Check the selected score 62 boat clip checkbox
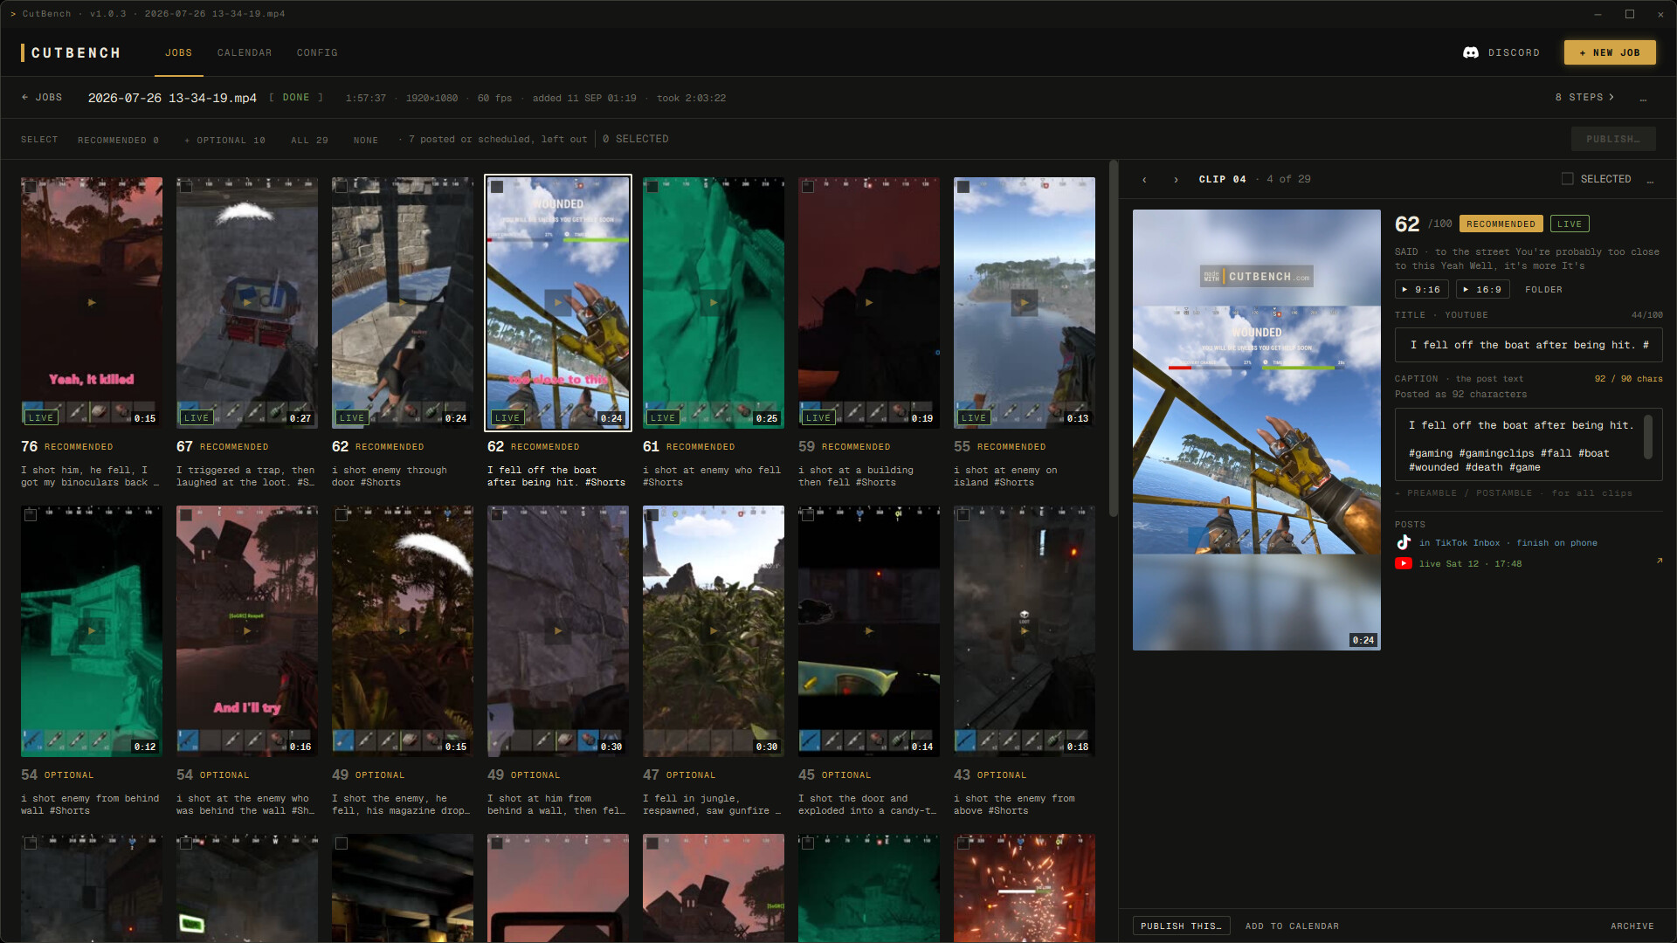Viewport: 1677px width, 943px height. 497,187
